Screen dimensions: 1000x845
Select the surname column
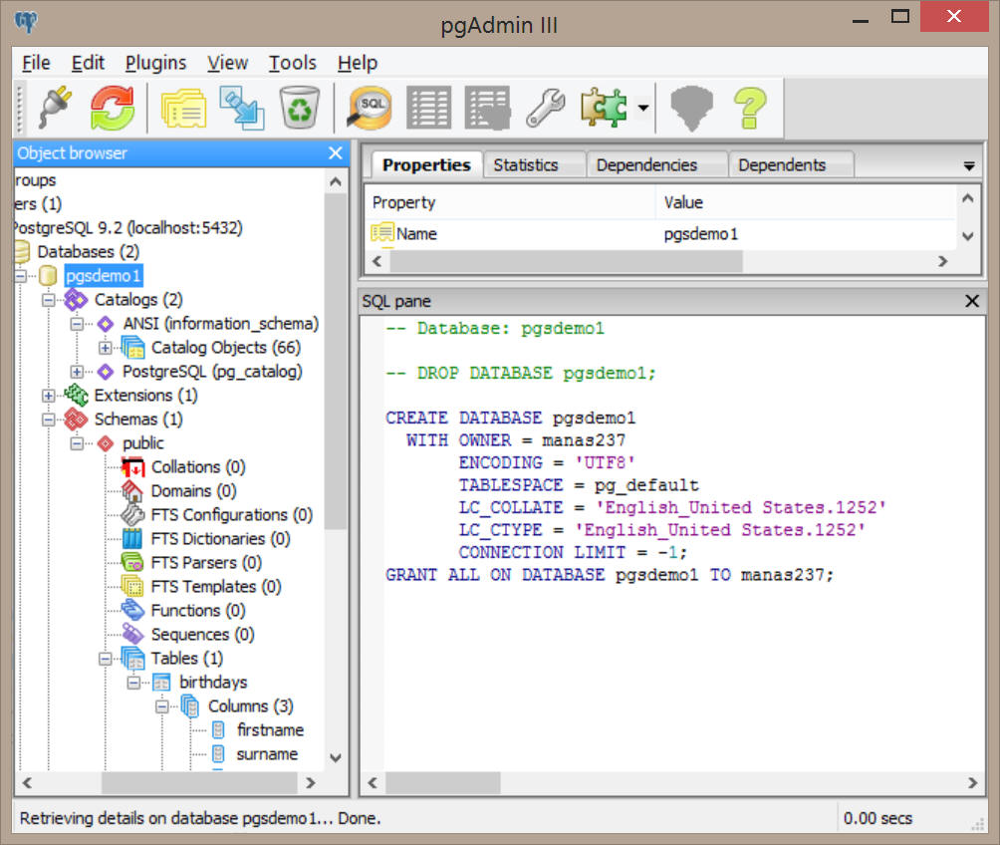(x=267, y=754)
